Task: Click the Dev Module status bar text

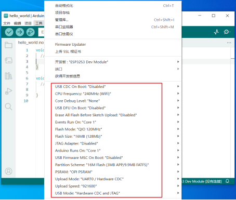Action: [202, 181]
